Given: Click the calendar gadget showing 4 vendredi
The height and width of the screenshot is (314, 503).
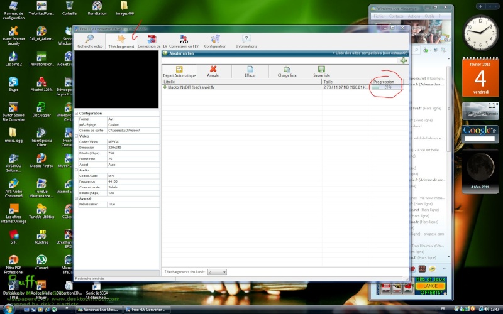Looking at the screenshot, I should (480, 77).
